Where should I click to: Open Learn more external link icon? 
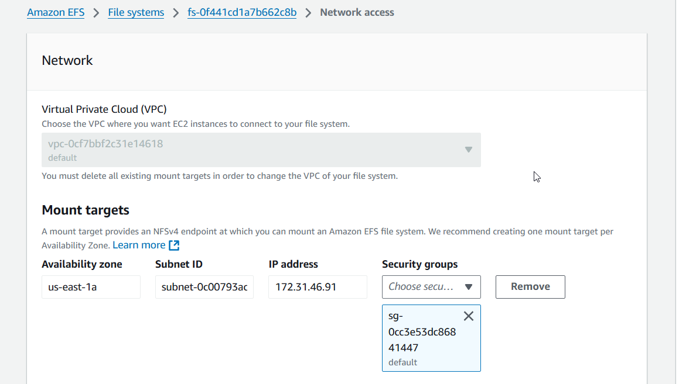click(174, 245)
